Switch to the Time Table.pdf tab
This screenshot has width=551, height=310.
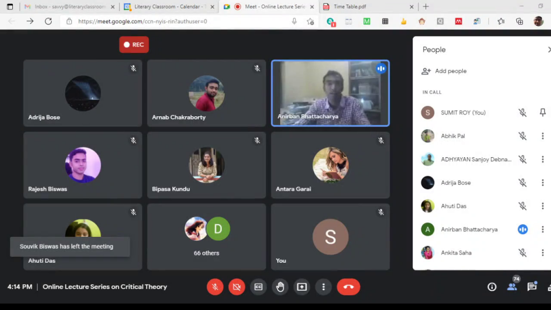366,7
